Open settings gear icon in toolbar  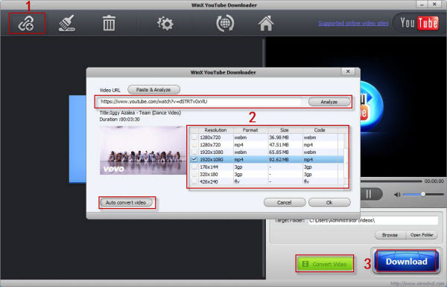tap(165, 23)
